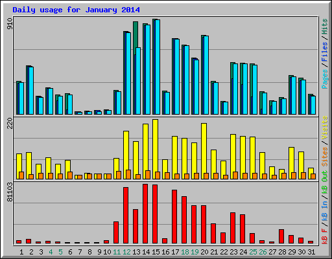Click the red KB bar for day 17
Screen dimensions: 332x259
tap(174, 216)
